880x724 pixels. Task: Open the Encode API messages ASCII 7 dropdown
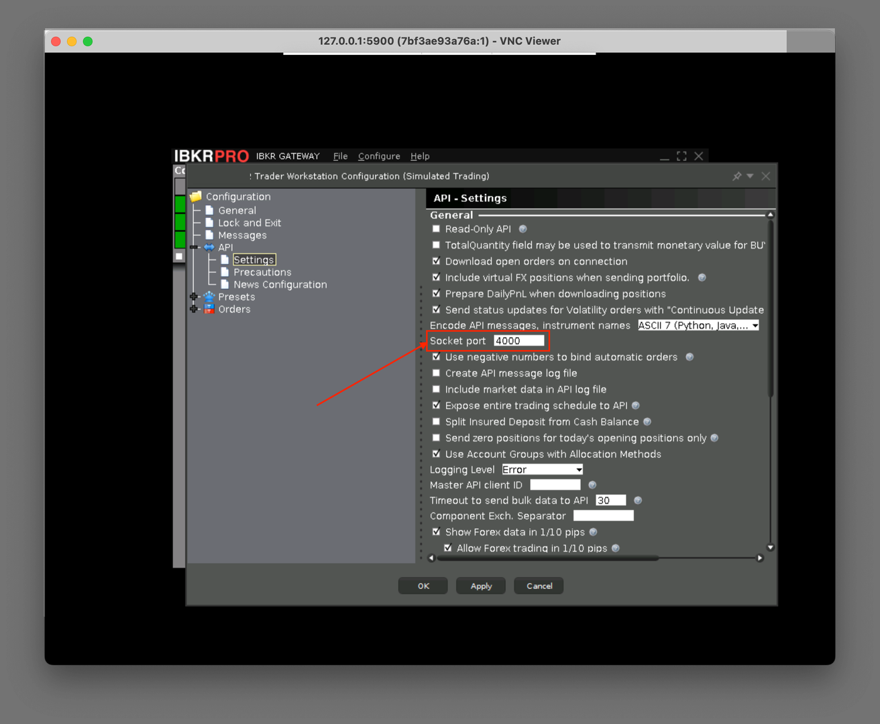pyautogui.click(x=698, y=325)
